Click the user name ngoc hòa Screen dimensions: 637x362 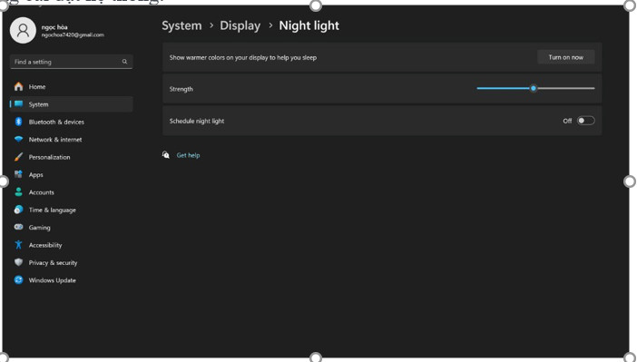pyautogui.click(x=54, y=27)
